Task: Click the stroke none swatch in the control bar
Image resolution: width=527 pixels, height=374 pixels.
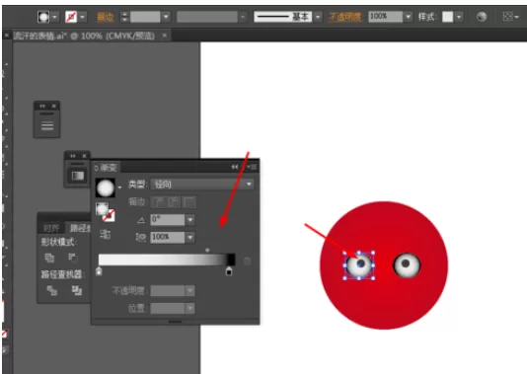Action: (x=71, y=17)
